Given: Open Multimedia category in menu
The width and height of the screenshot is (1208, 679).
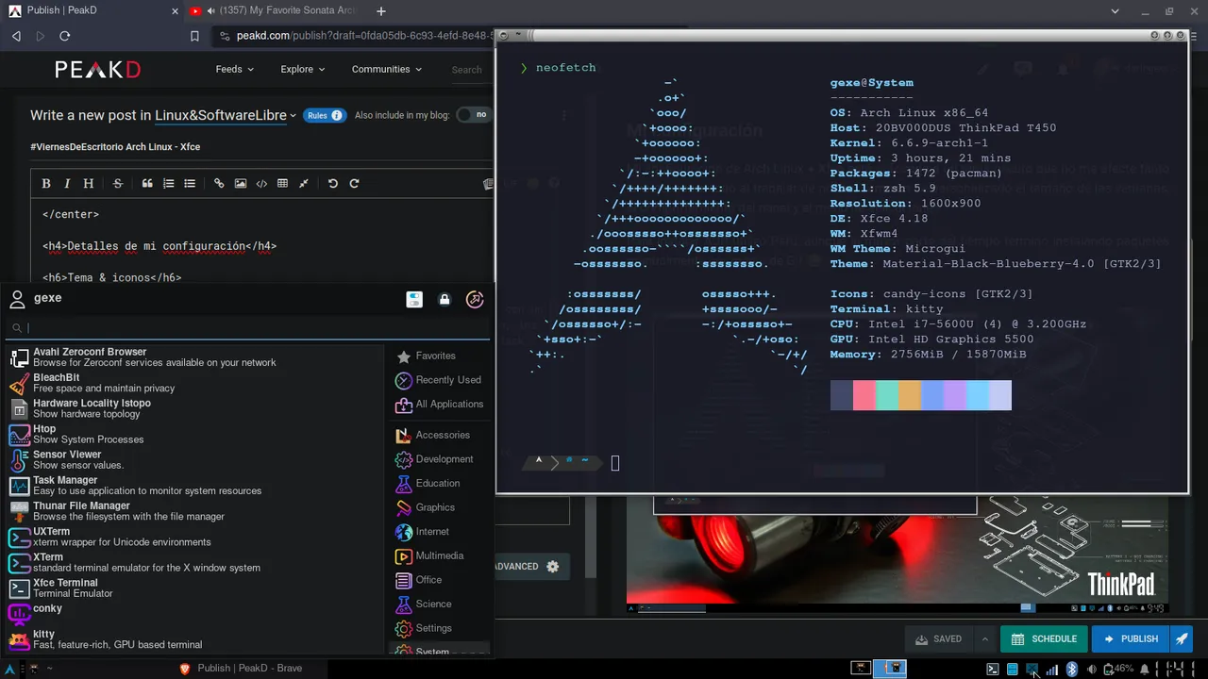Looking at the screenshot, I should coord(439,555).
